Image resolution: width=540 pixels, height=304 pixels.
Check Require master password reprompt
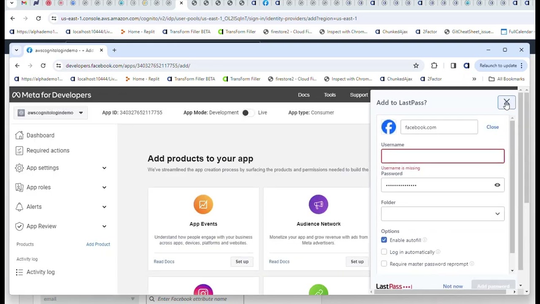coord(384,264)
